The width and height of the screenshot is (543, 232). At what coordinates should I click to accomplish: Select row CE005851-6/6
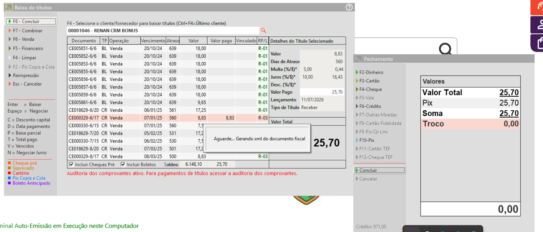click(168, 48)
